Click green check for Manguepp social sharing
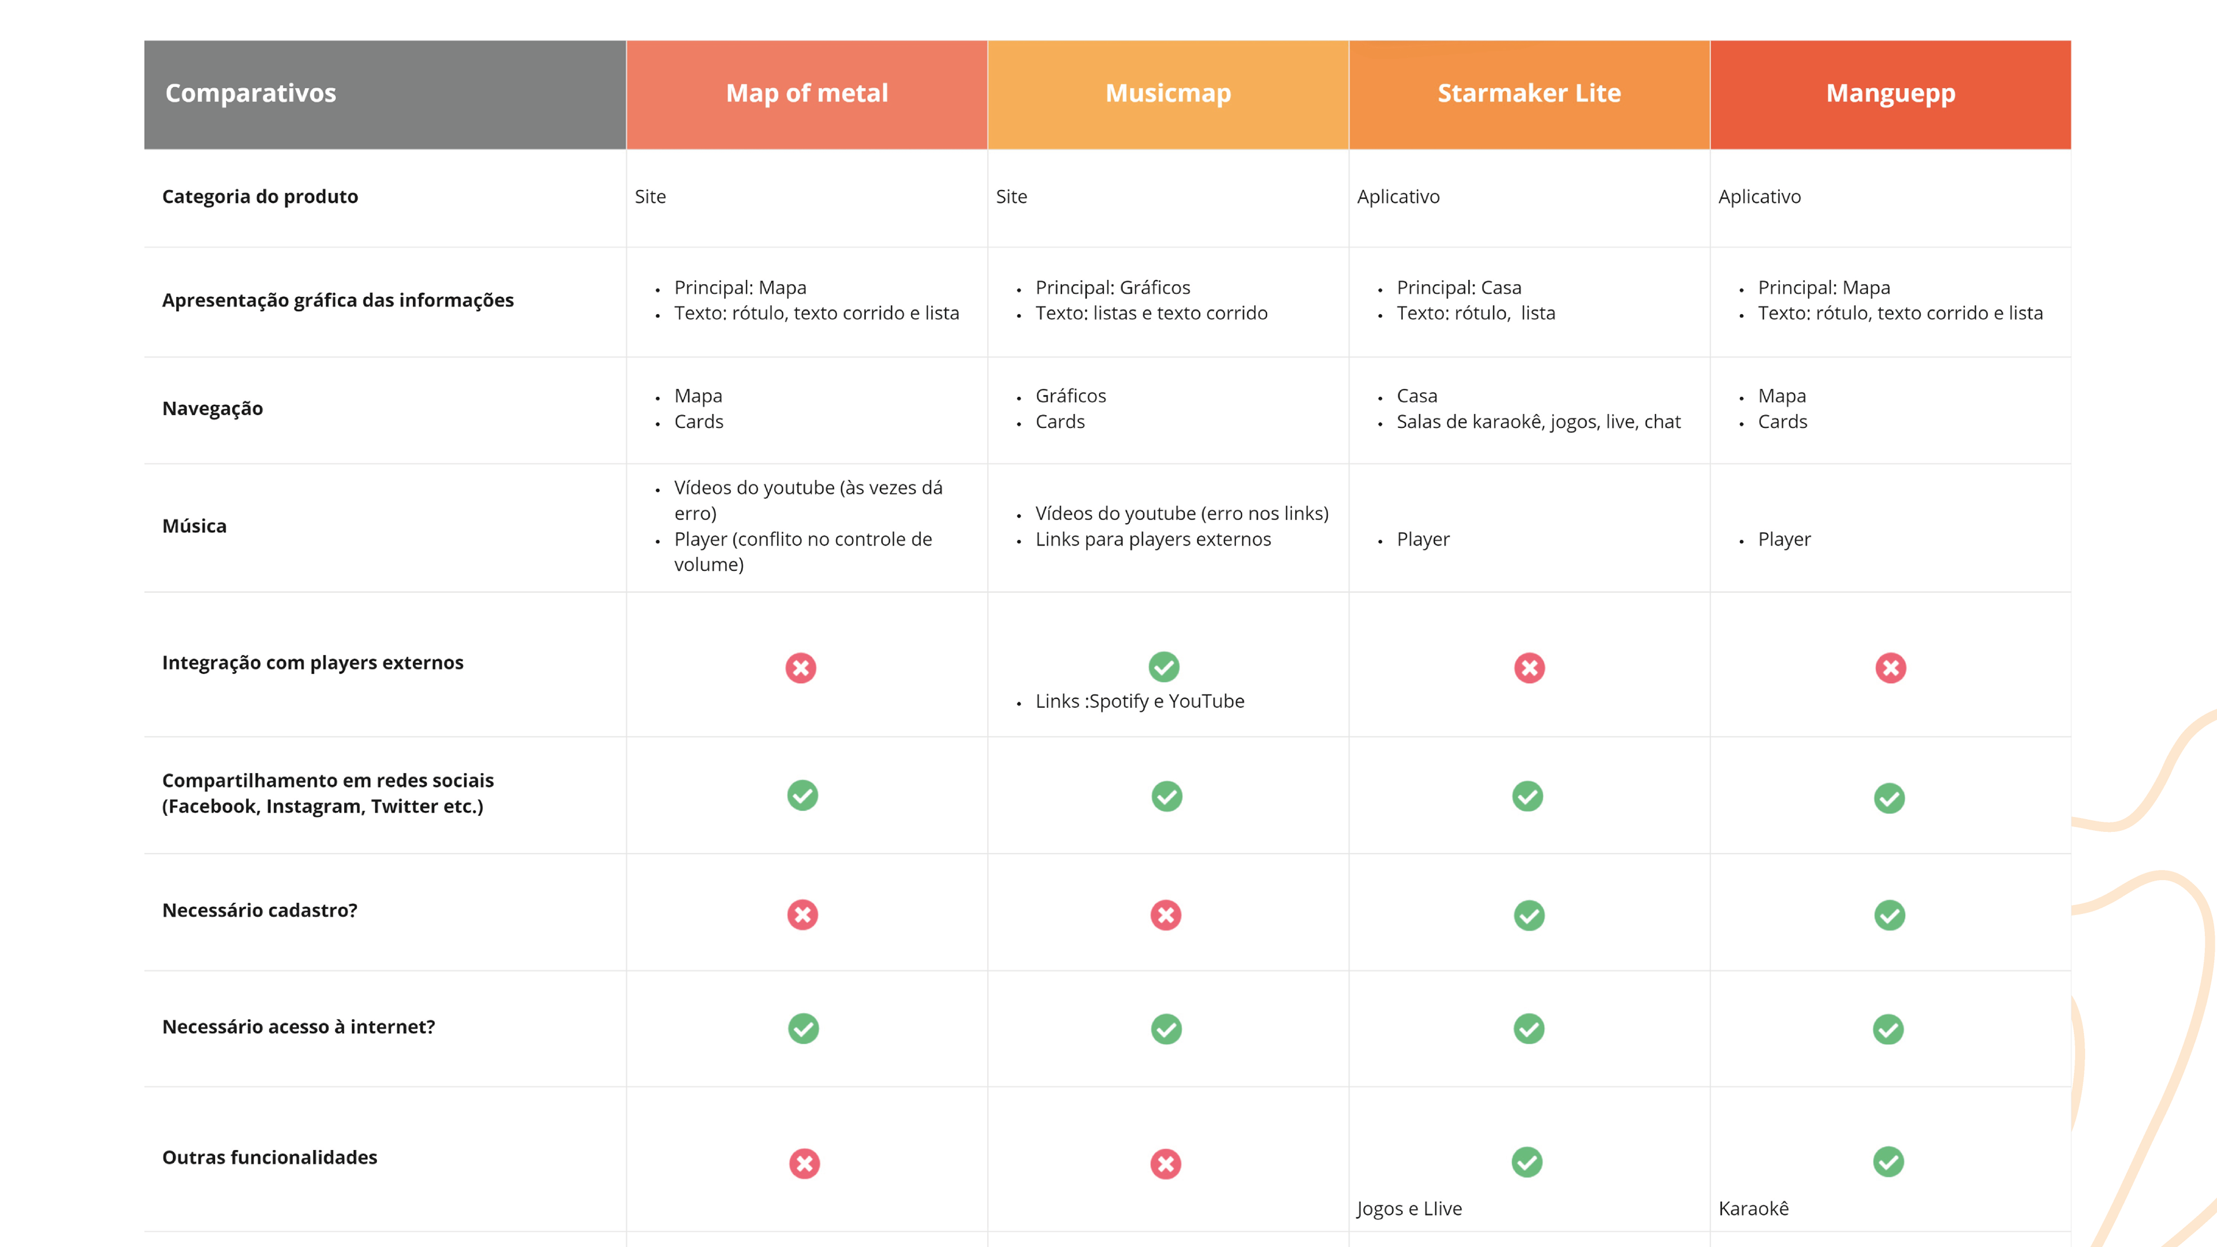Image resolution: width=2217 pixels, height=1247 pixels. click(1889, 798)
